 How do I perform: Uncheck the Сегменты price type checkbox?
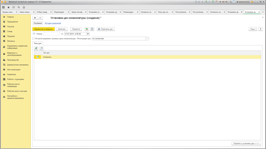[38, 57]
